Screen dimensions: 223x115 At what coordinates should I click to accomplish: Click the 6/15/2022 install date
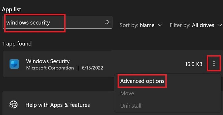click(x=92, y=68)
